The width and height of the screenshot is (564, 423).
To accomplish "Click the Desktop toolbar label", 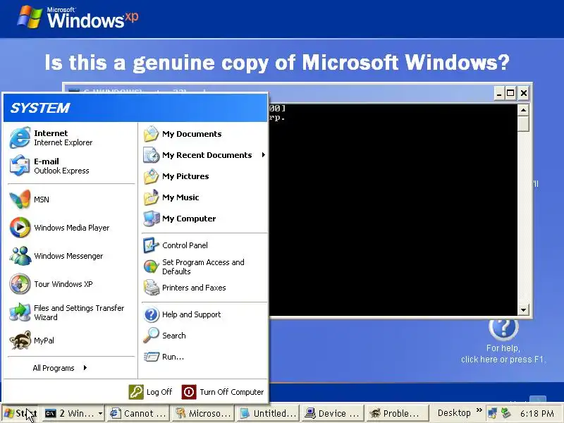I will (x=454, y=413).
